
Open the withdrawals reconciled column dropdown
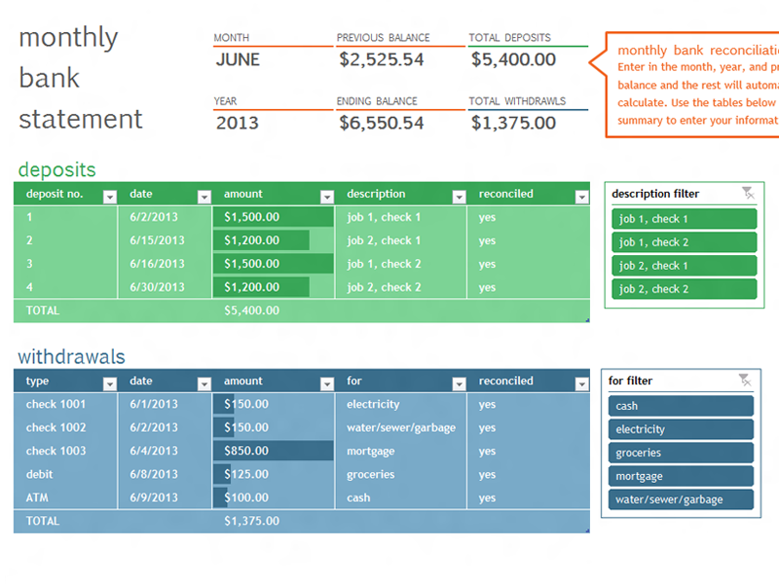click(x=581, y=383)
